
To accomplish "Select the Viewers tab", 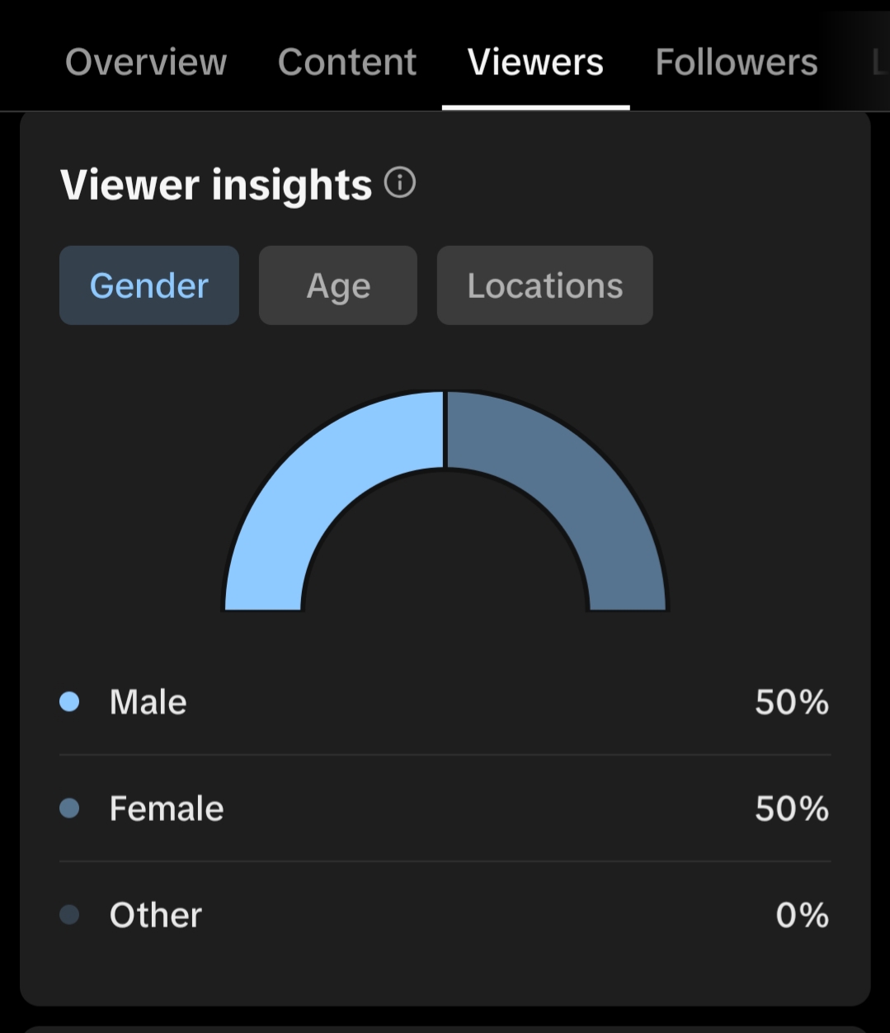I will [x=535, y=62].
